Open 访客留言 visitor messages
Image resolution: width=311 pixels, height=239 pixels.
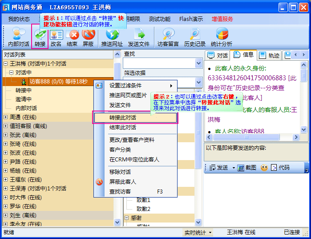(x=168, y=37)
